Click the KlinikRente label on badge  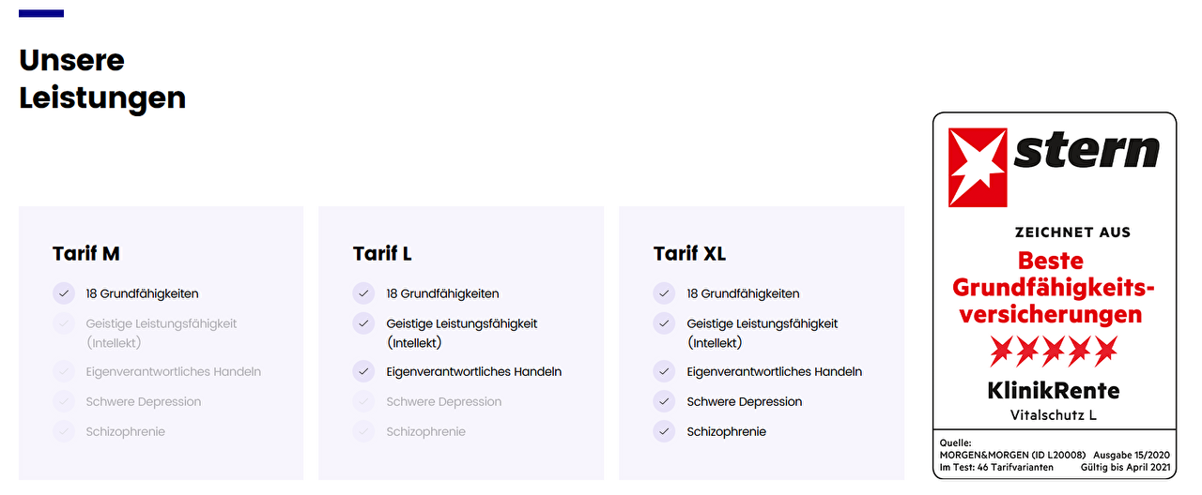[x=1054, y=390]
